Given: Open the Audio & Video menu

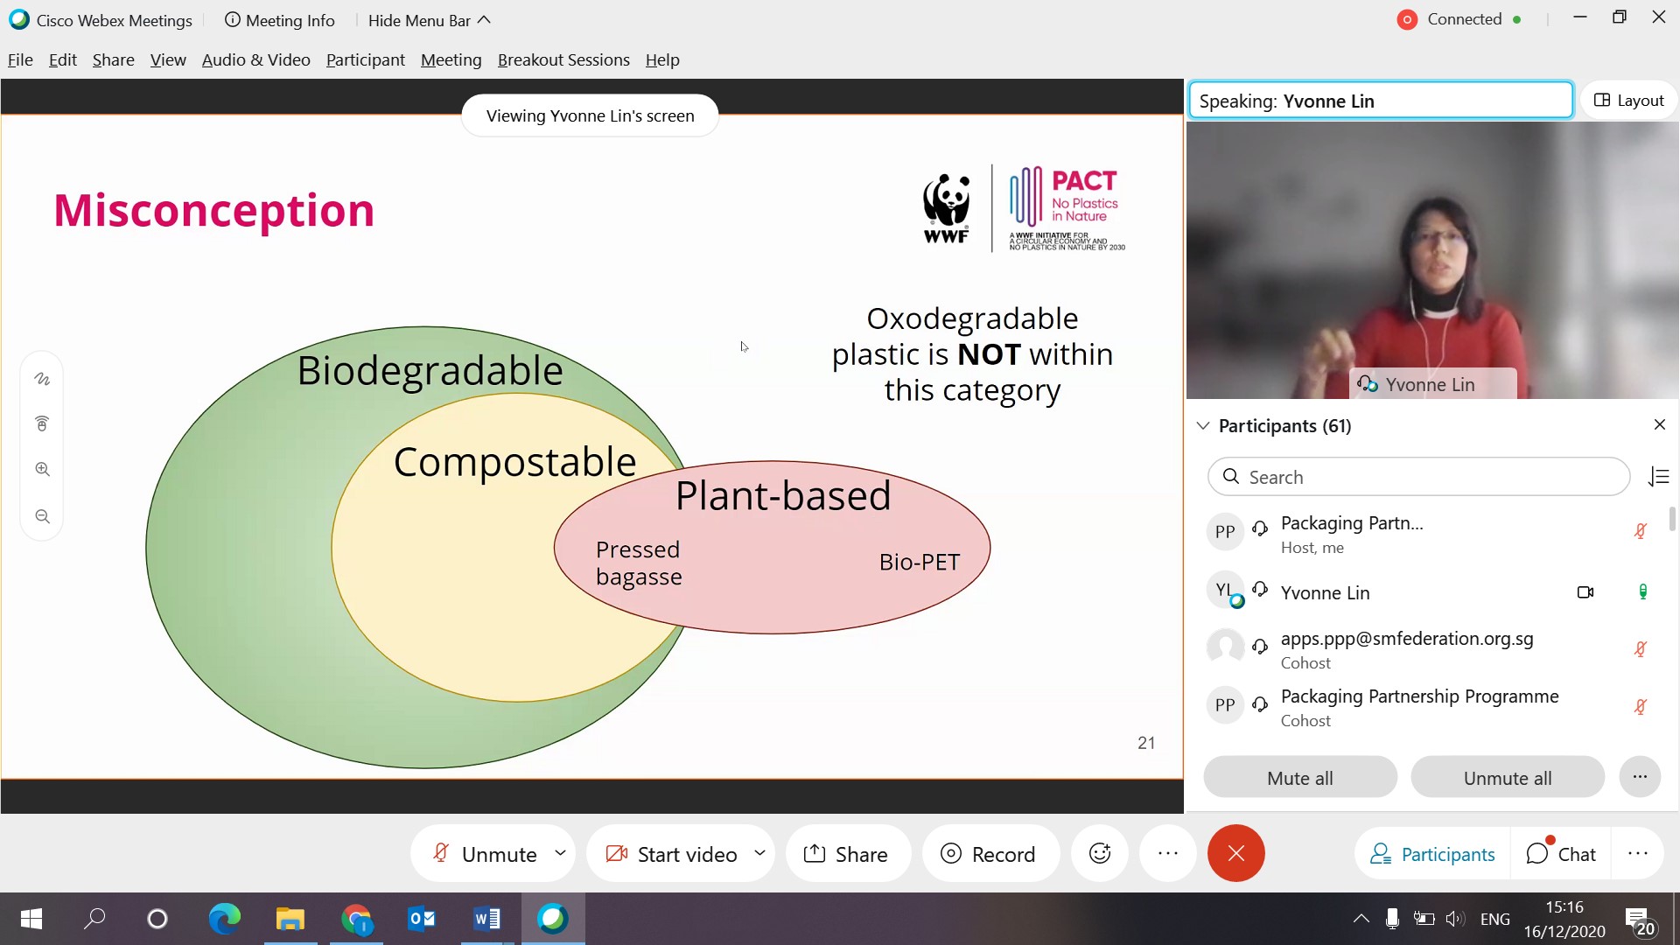Looking at the screenshot, I should point(256,59).
